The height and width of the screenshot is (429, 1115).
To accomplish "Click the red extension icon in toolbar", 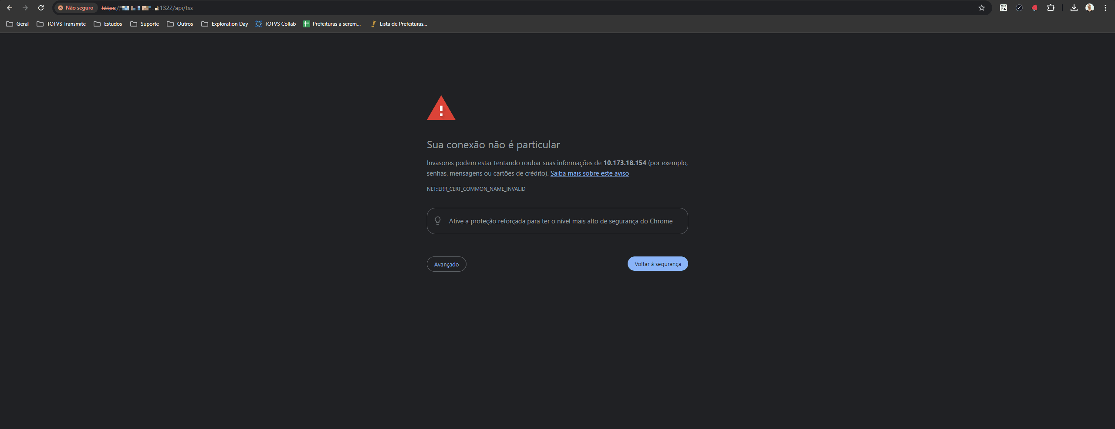I will (1035, 8).
